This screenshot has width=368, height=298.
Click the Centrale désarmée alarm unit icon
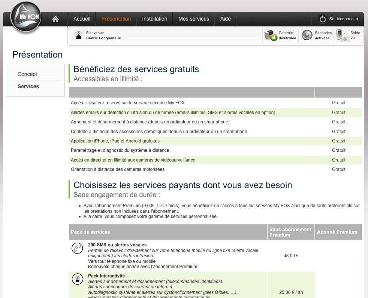[271, 36]
